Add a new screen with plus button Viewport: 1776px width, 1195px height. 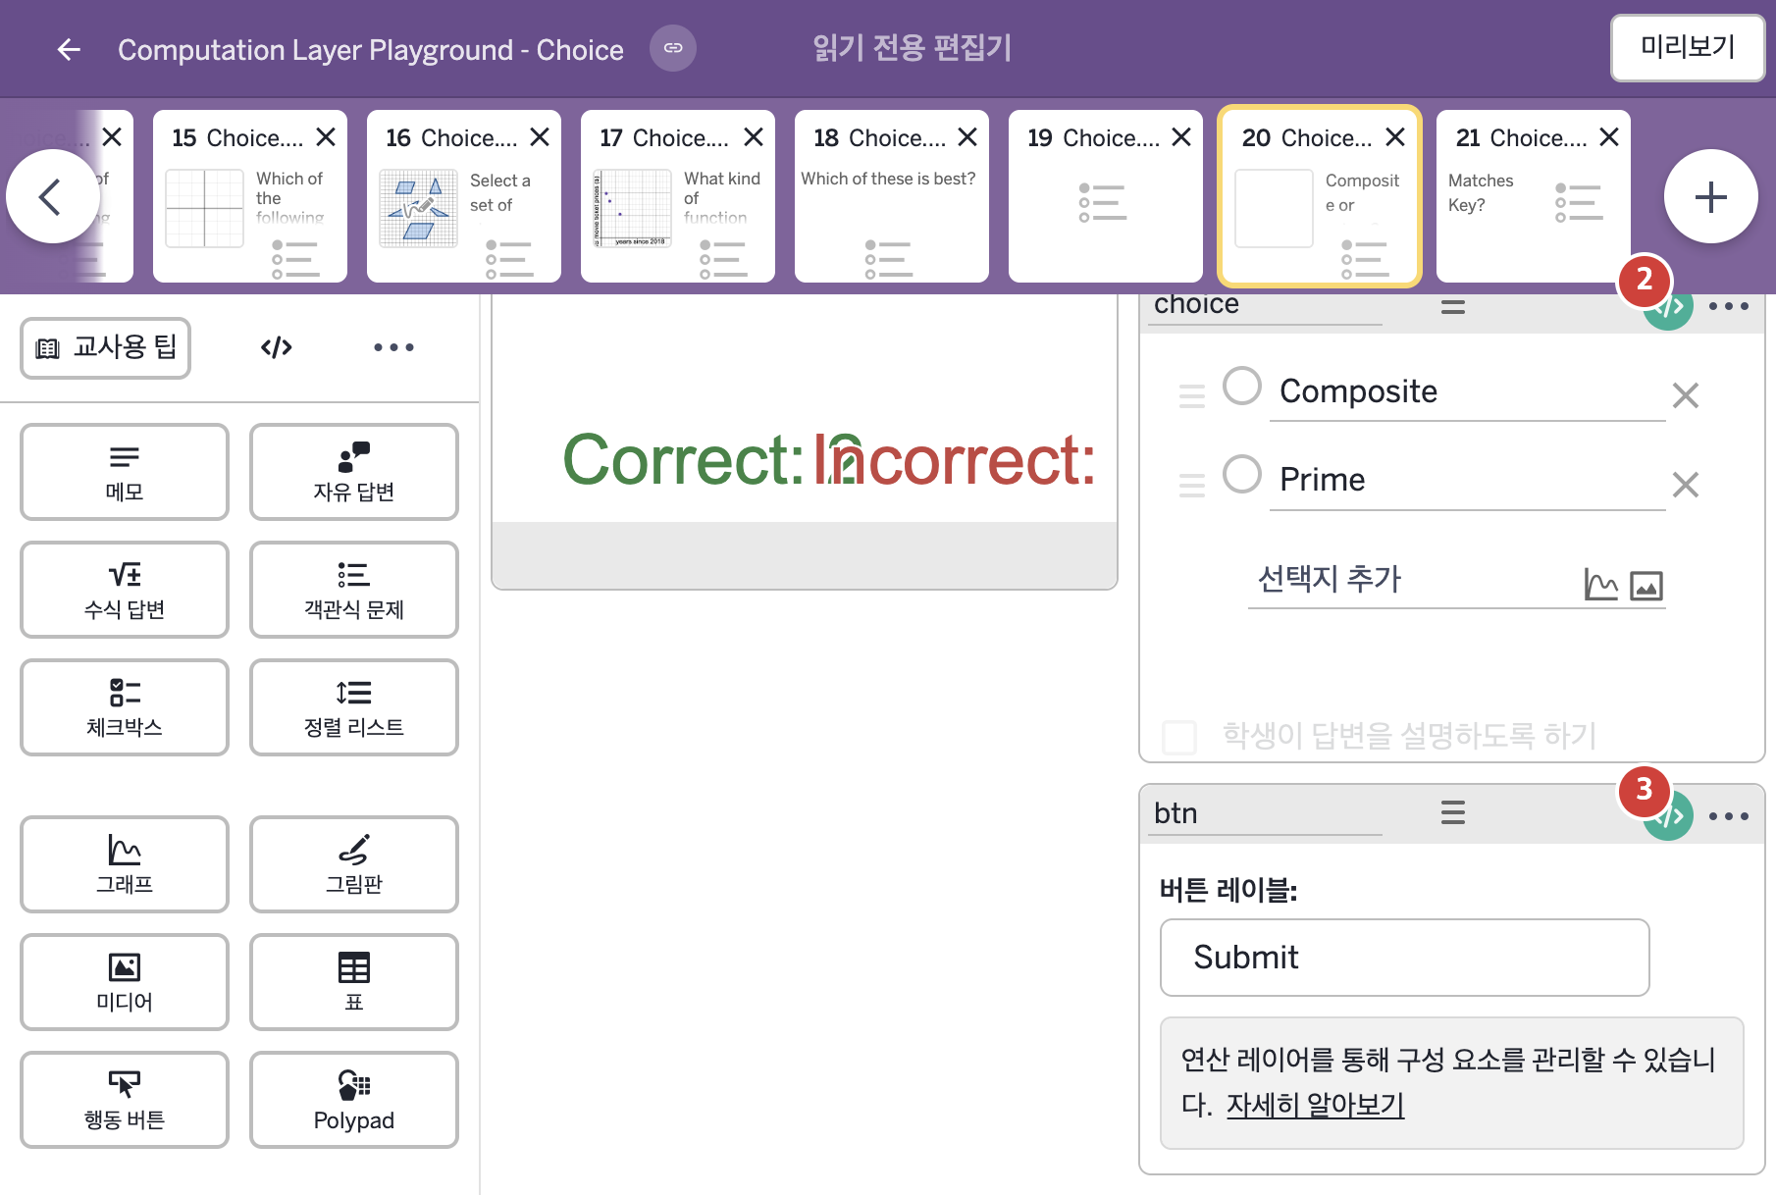pos(1711,196)
